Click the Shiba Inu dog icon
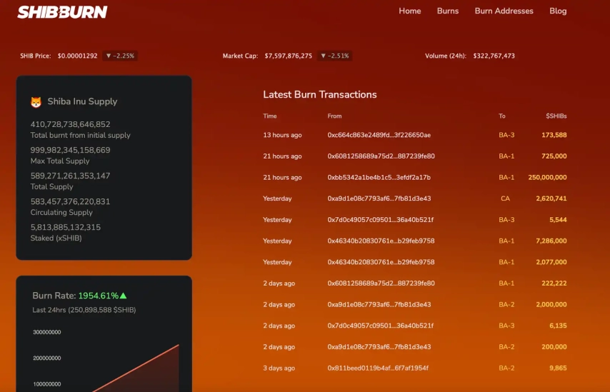 [x=36, y=102]
